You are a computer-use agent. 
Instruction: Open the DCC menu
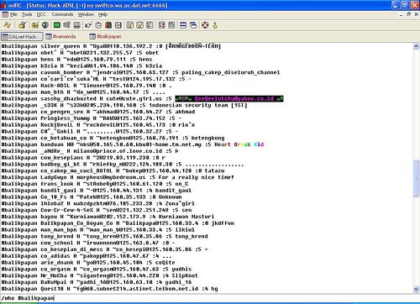pyautogui.click(x=41, y=14)
